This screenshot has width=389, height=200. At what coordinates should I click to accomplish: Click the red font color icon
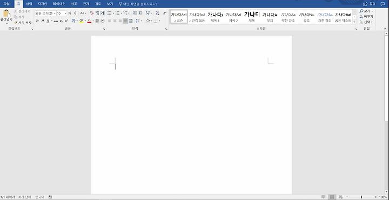tap(89, 21)
